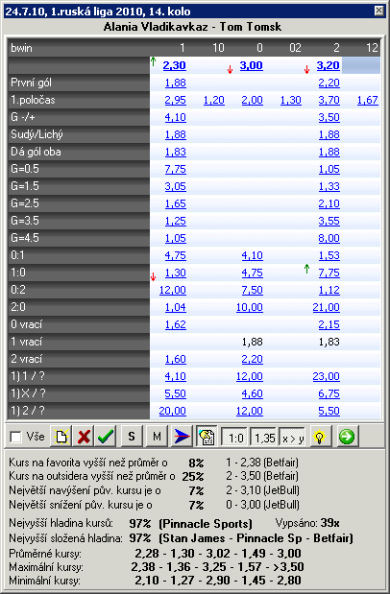390x594 pixels.
Task: Click 2:0 row odds 21,00
Action: [326, 307]
